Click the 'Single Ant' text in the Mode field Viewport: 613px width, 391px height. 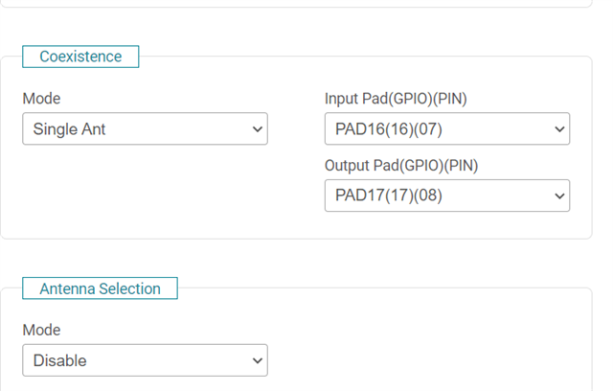pyautogui.click(x=69, y=128)
